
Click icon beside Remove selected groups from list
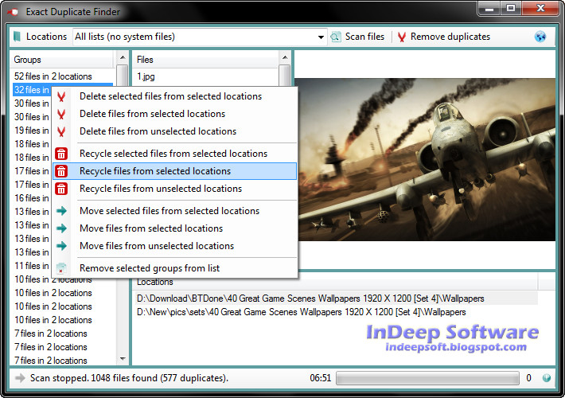[61, 268]
